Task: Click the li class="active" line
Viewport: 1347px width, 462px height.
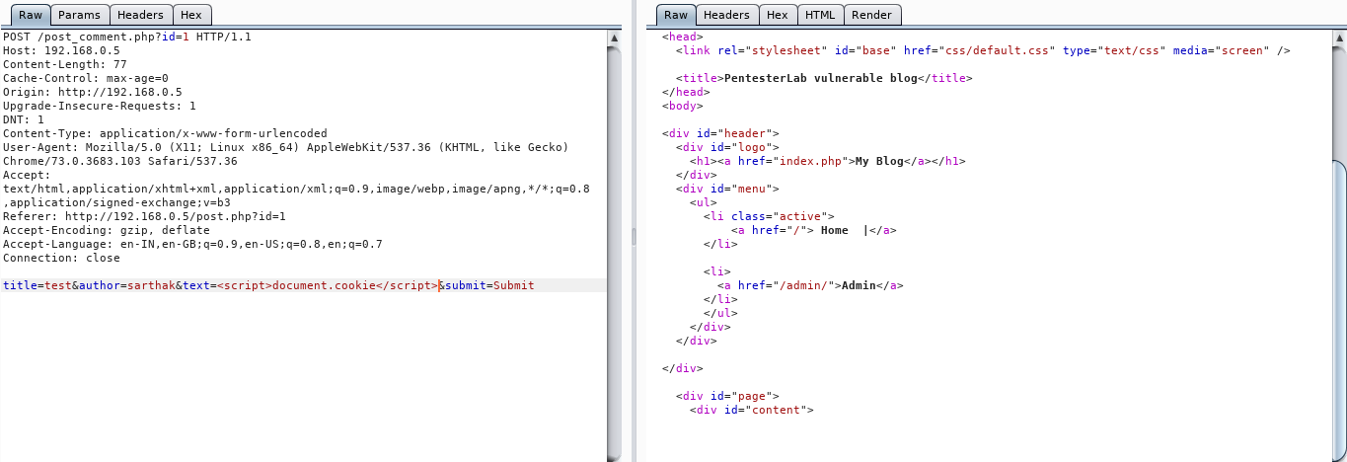Action: [x=769, y=216]
